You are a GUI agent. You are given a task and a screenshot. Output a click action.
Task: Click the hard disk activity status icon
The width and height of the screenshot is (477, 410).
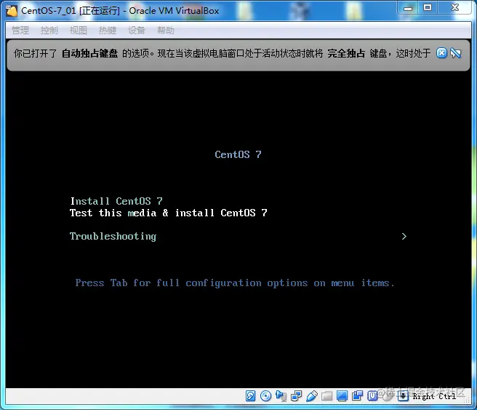click(250, 396)
